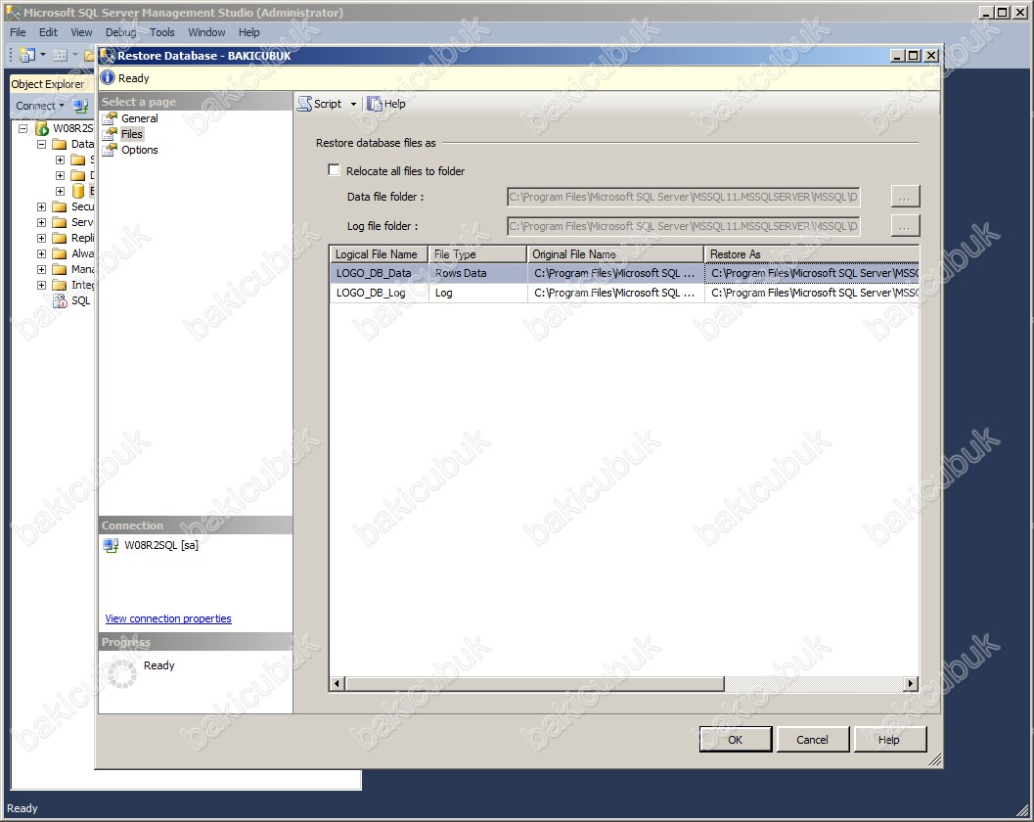Click the Object Explorer panel title
This screenshot has height=822, width=1034.
(x=48, y=84)
